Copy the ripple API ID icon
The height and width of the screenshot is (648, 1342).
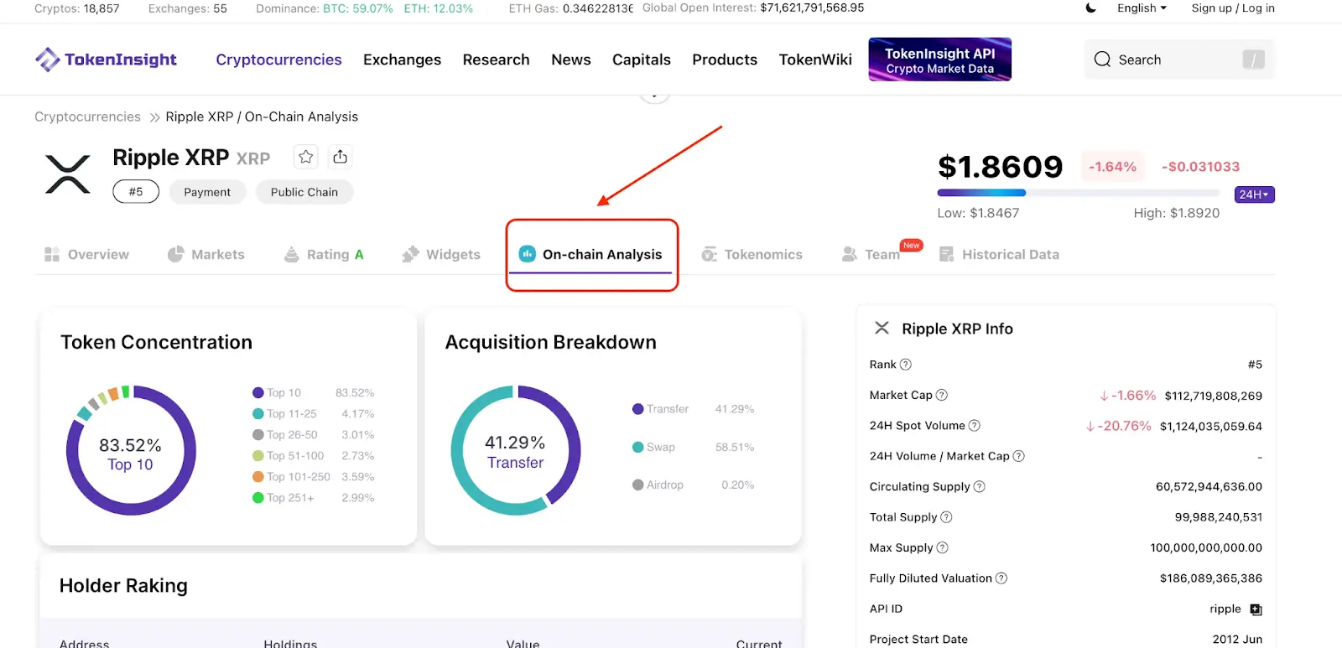pos(1256,609)
